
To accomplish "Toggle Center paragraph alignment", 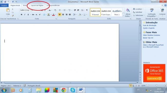I will click(x=63, y=15).
